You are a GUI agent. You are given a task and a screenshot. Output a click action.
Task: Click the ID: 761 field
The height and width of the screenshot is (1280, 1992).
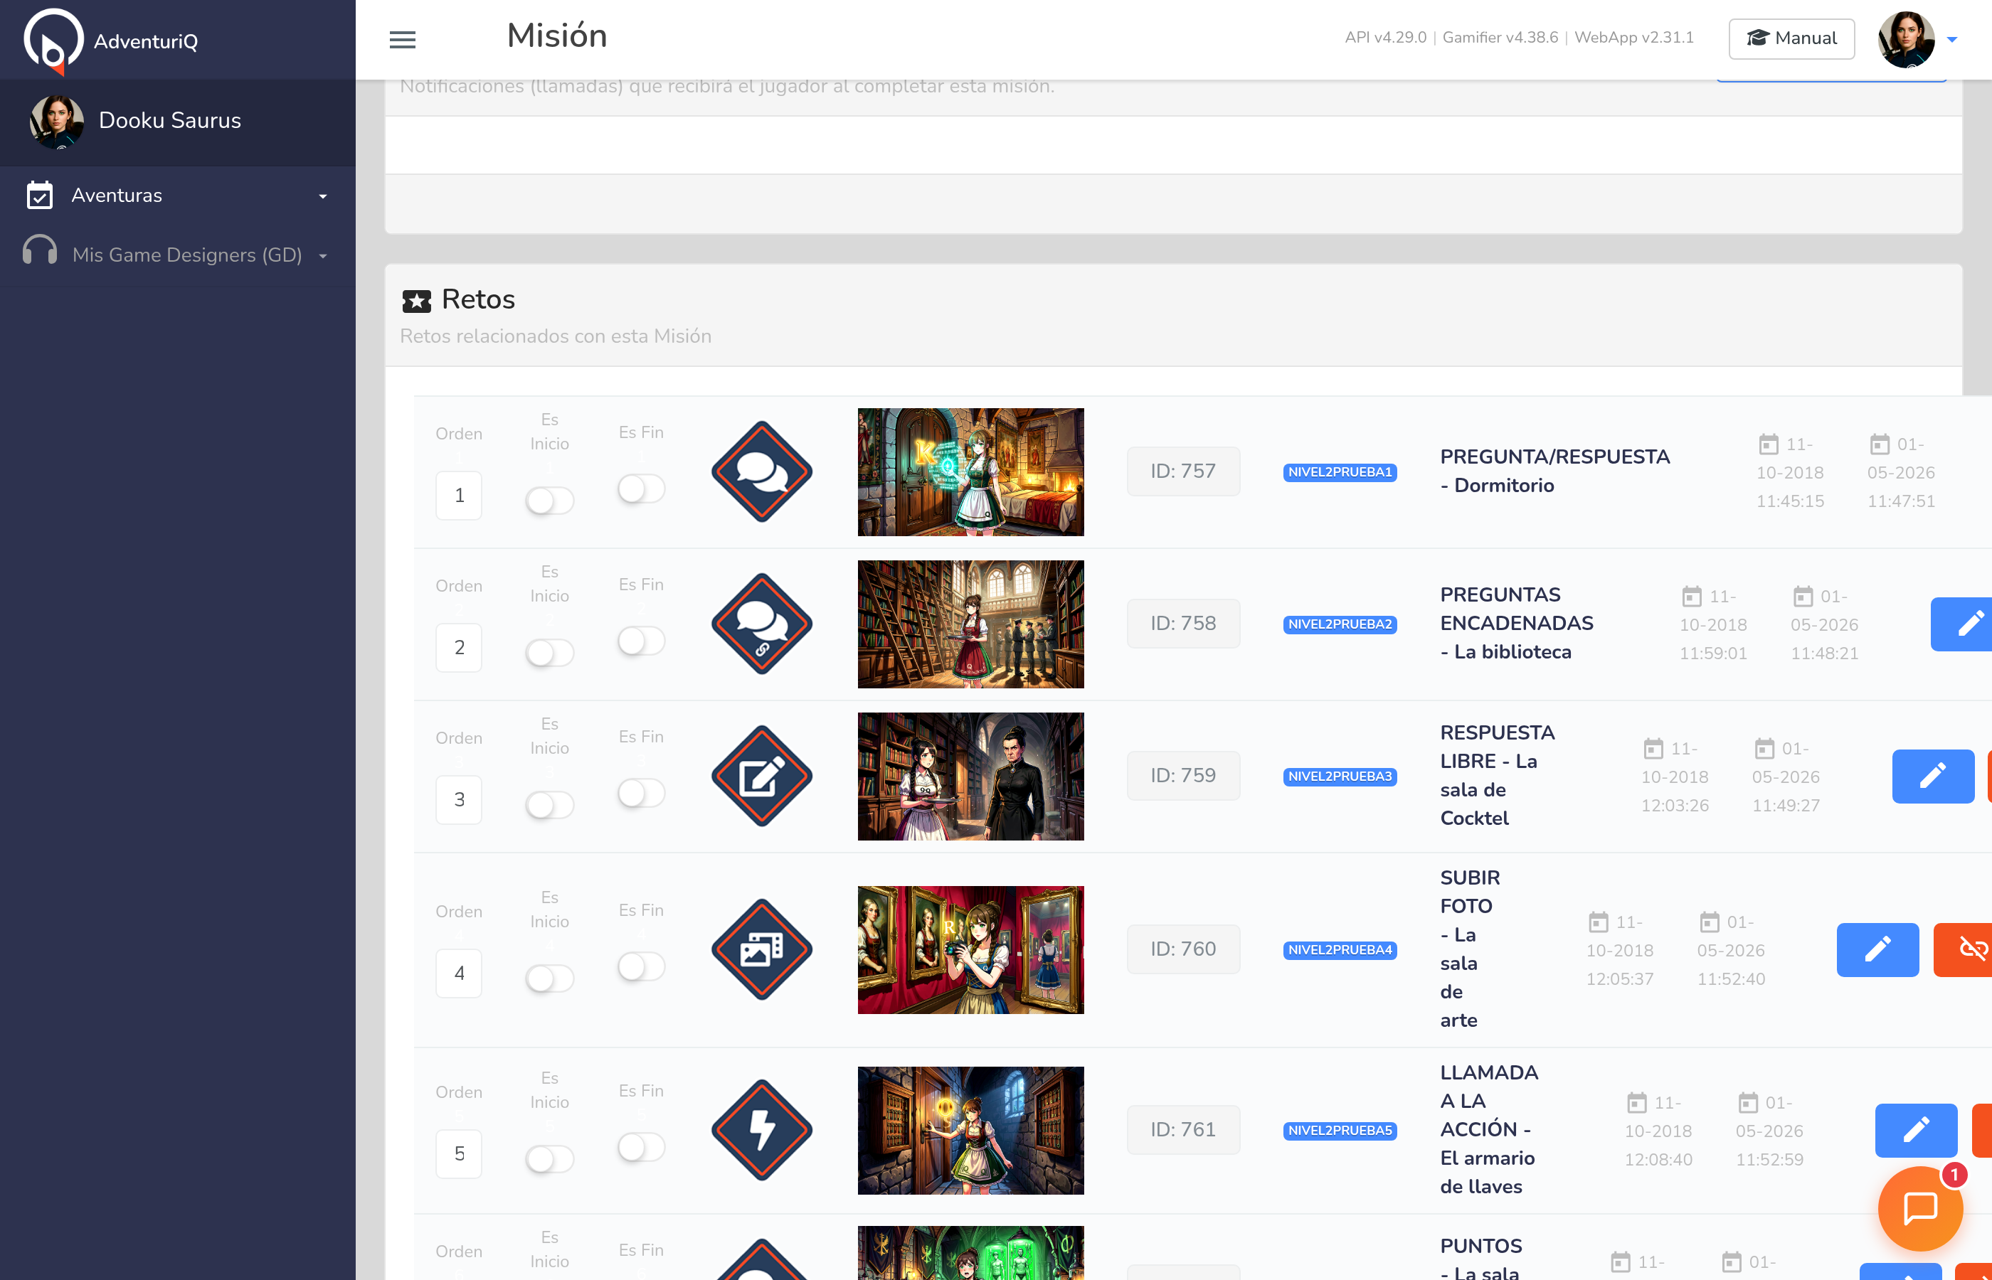tap(1183, 1129)
